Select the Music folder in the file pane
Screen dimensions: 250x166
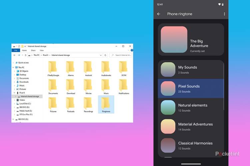coord(106,87)
